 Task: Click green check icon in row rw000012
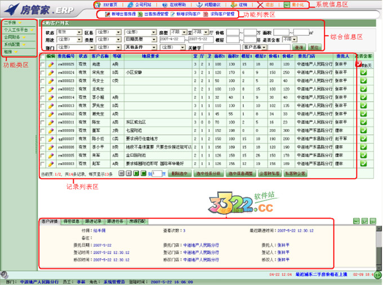[363, 114]
